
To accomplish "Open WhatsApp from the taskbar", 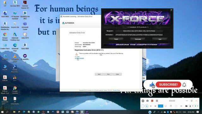I will point(39,112).
